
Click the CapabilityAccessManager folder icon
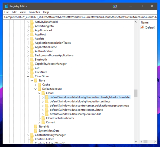tap(32, 64)
